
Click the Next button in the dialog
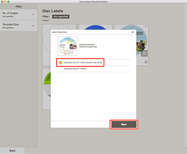[124, 125]
